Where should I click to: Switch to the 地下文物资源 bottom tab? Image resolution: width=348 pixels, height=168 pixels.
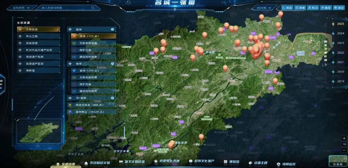pos(132,162)
